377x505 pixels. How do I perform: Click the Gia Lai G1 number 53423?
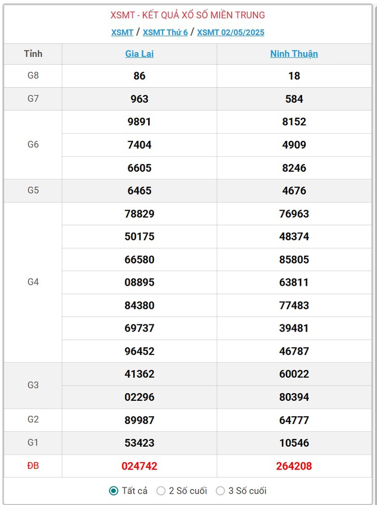139,443
